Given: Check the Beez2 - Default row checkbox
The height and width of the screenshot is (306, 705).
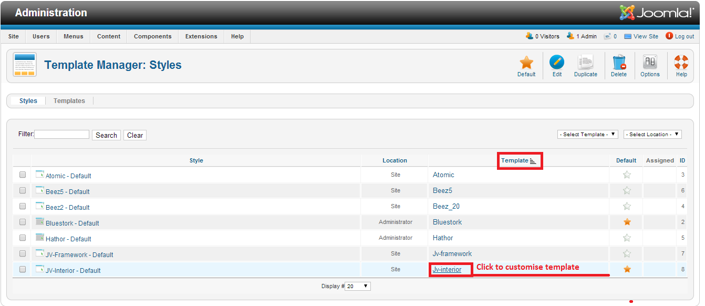Looking at the screenshot, I should (x=23, y=206).
